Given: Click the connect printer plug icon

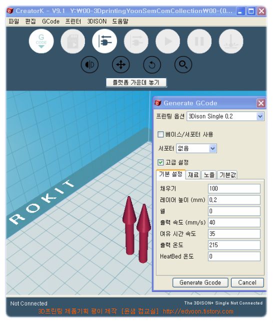Looking at the screenshot, I should point(104,41).
